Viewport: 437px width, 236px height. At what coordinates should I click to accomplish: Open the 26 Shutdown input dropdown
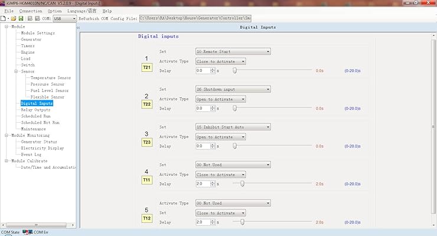(x=233, y=89)
